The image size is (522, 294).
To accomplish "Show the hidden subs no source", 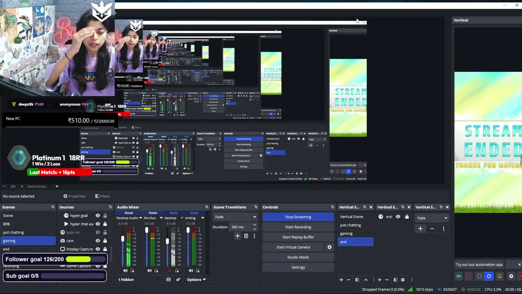I will point(98,232).
